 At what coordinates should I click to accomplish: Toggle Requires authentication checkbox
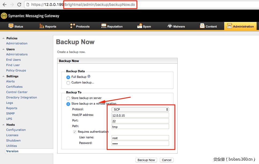[75, 132]
